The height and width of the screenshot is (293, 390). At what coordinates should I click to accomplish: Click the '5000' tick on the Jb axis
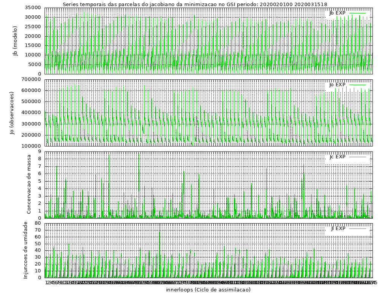click(x=35, y=64)
